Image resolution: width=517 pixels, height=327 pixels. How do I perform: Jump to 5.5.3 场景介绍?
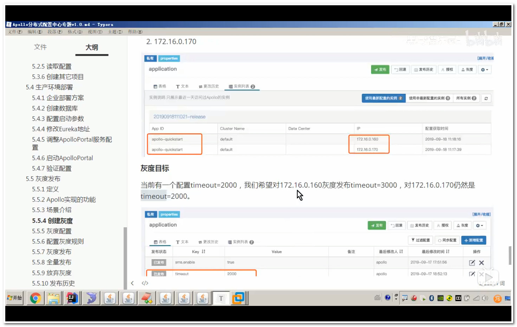[x=52, y=210]
